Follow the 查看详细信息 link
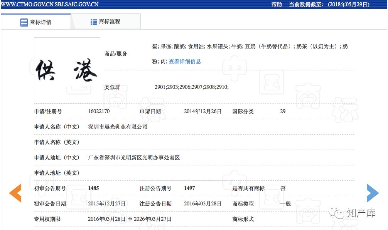This screenshot has height=230, width=388. (185, 62)
